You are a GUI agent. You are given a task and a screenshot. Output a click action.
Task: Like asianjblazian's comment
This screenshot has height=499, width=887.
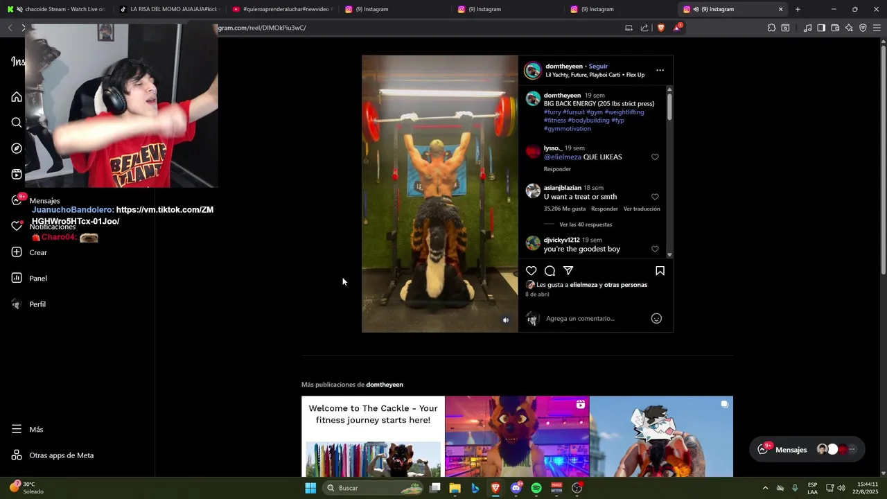click(x=655, y=197)
